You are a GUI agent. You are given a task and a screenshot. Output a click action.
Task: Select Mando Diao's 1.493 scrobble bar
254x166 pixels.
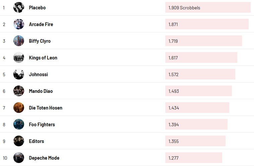[x=198, y=91]
